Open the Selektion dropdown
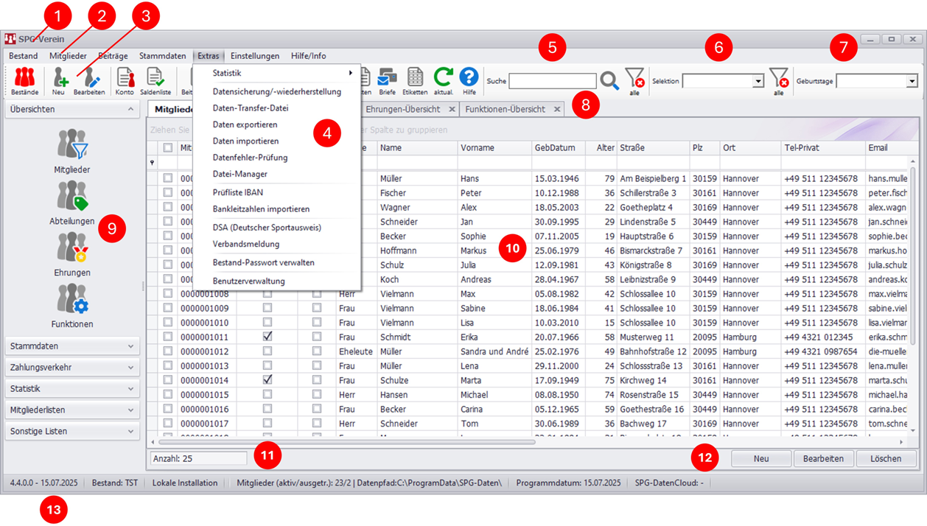Screen dimensions: 927x526 758,81
